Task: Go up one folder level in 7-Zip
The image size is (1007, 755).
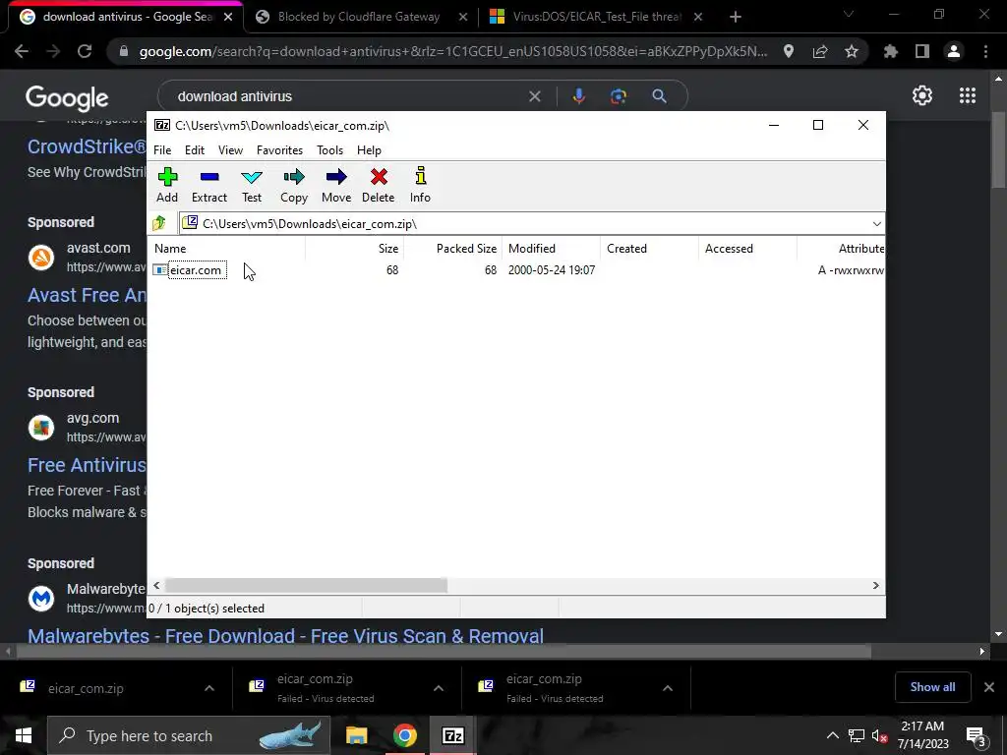Action: pos(159,223)
